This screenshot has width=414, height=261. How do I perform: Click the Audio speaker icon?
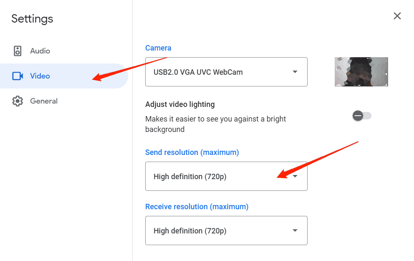[18, 51]
